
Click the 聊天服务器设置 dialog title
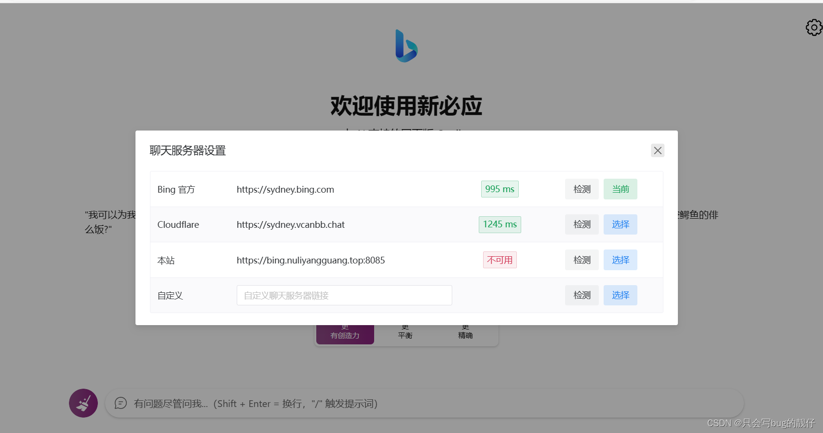(188, 150)
